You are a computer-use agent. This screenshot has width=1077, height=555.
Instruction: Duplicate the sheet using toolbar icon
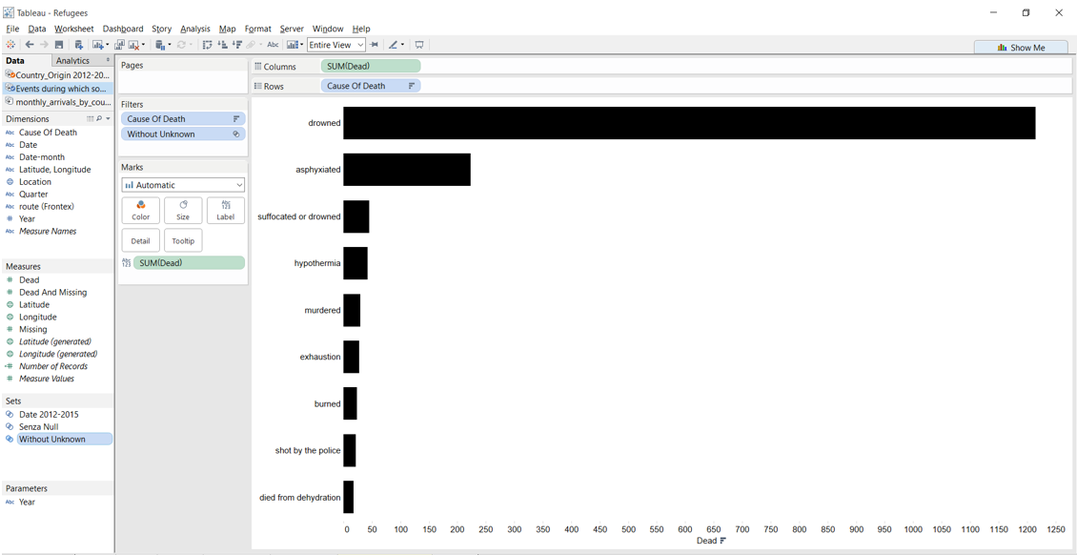[x=119, y=45]
